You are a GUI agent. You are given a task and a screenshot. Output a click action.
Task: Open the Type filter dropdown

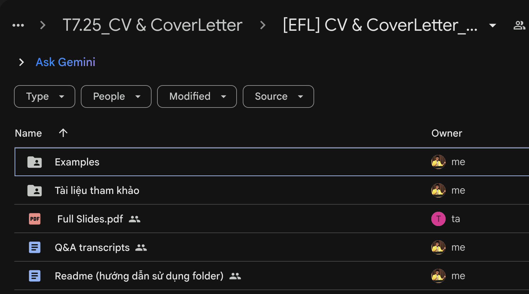click(x=44, y=96)
